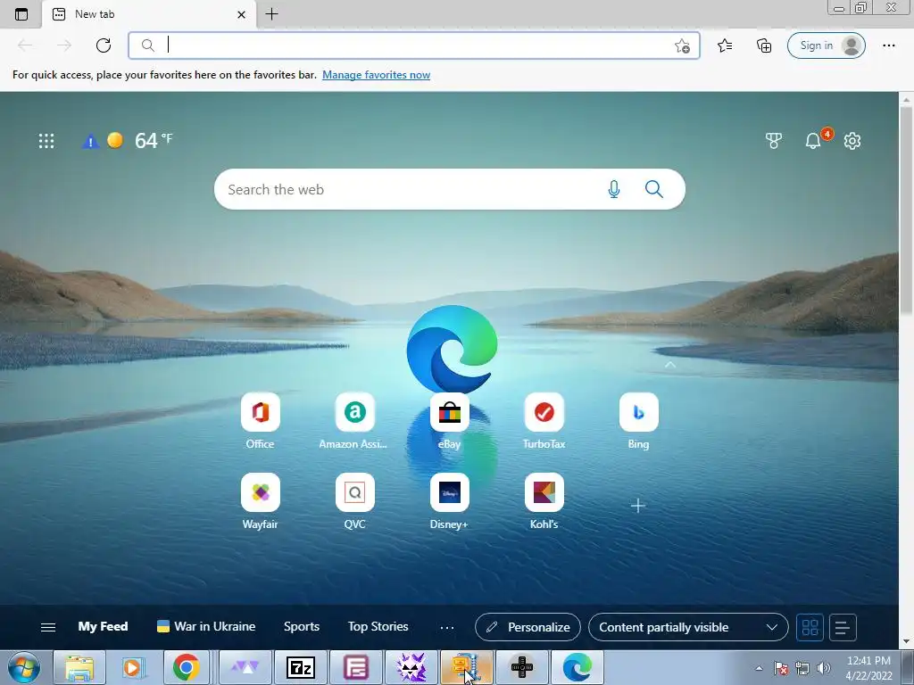Show more feed topics ellipsis
914x685 pixels.
447,627
